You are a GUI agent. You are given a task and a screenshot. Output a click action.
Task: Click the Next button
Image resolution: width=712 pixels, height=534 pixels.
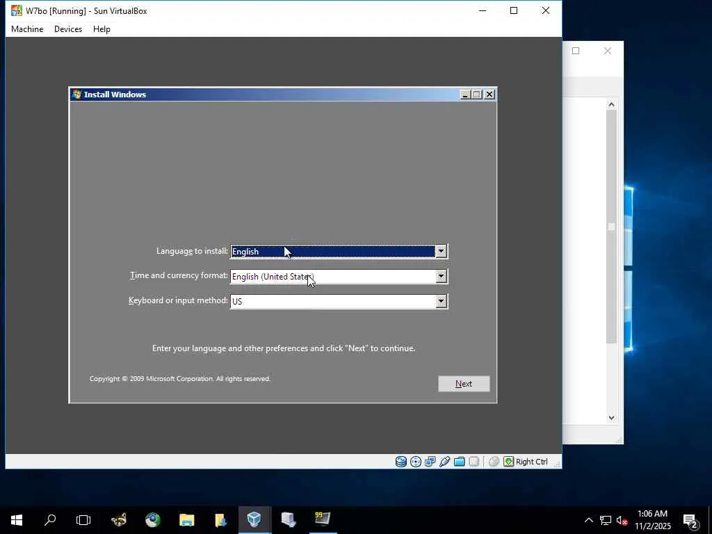(x=464, y=384)
